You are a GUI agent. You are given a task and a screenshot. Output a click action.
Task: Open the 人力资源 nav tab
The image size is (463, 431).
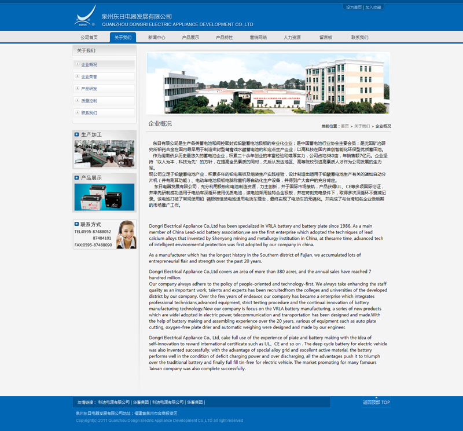click(x=292, y=38)
